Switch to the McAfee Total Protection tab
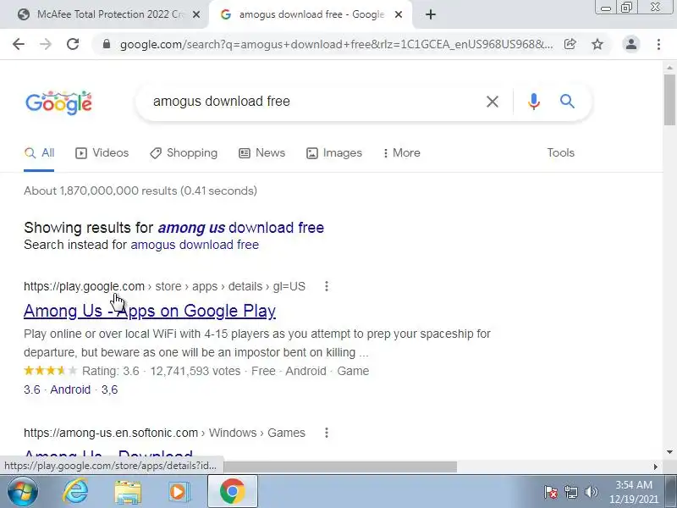677x508 pixels. pos(108,14)
